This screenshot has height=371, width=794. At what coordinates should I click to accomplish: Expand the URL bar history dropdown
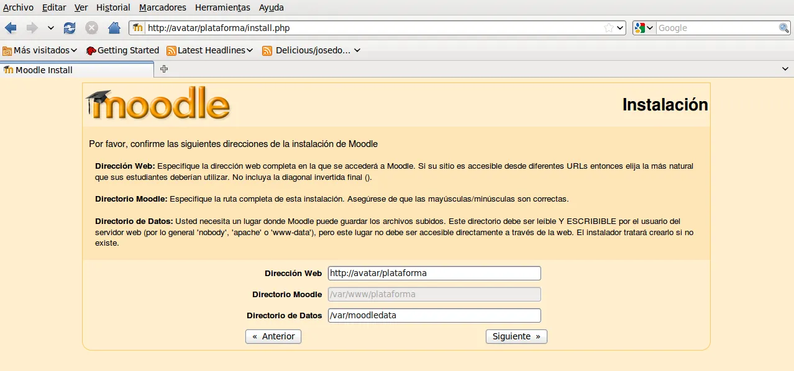point(620,28)
